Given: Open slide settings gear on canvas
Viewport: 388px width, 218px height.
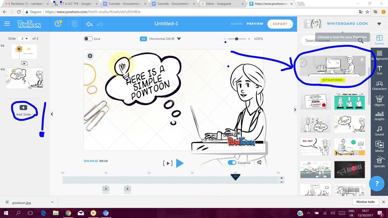Looking at the screenshot, I should (x=90, y=56).
